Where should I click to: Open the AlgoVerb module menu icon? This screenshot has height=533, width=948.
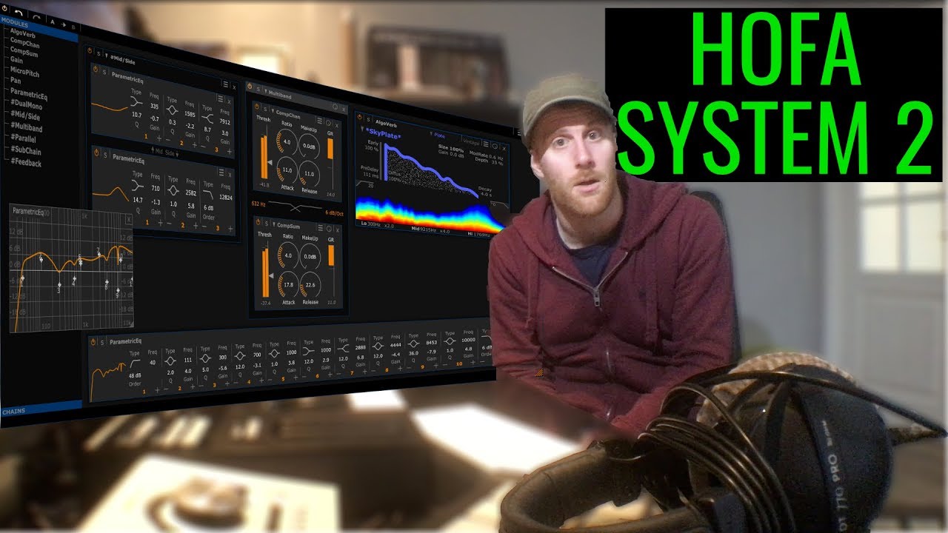(x=485, y=144)
